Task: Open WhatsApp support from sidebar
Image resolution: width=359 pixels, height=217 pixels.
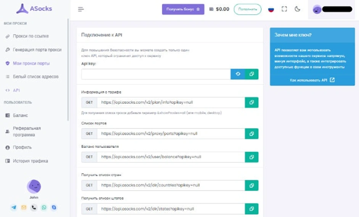Action: pos(44,207)
